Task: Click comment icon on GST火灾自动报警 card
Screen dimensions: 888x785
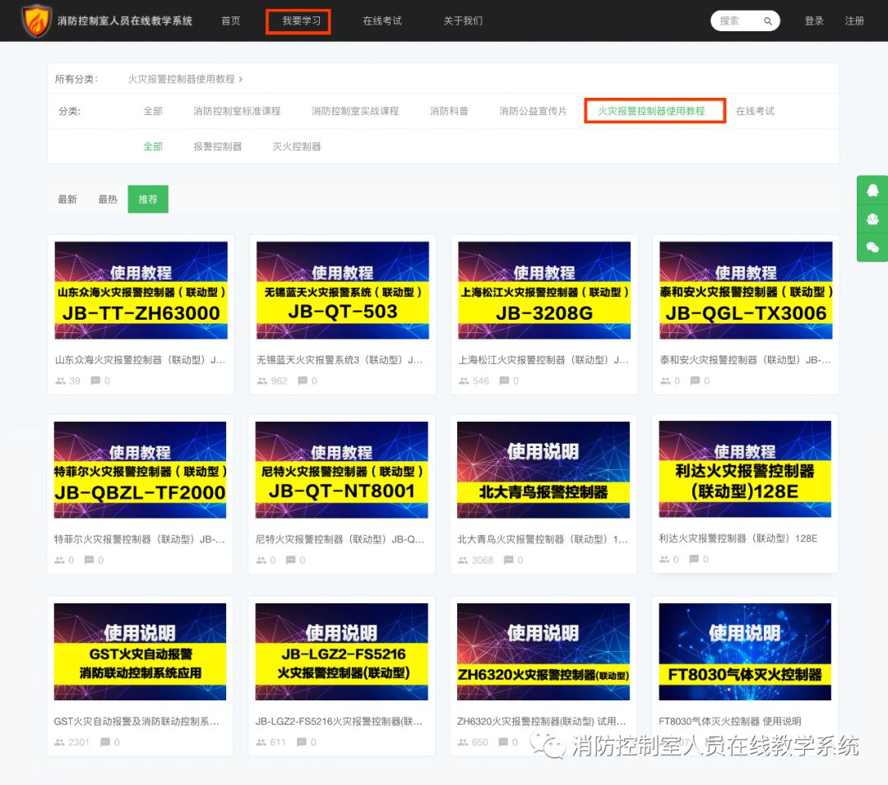Action: click(105, 742)
